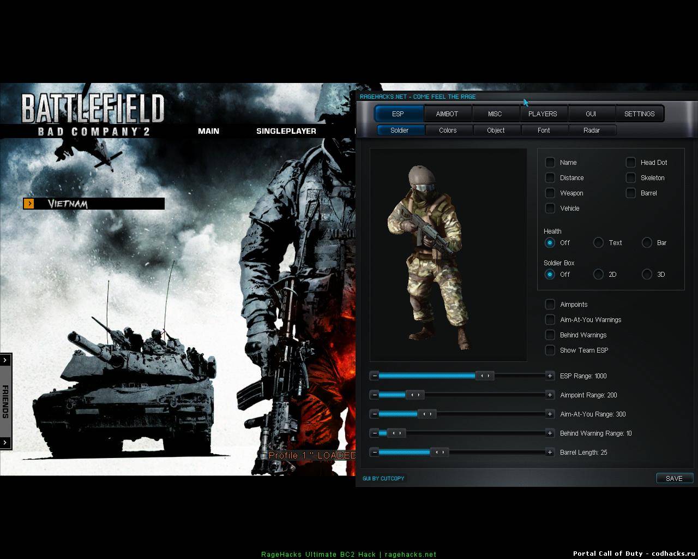Click the Barrel Length slider handle
The image size is (698, 559).
(440, 452)
